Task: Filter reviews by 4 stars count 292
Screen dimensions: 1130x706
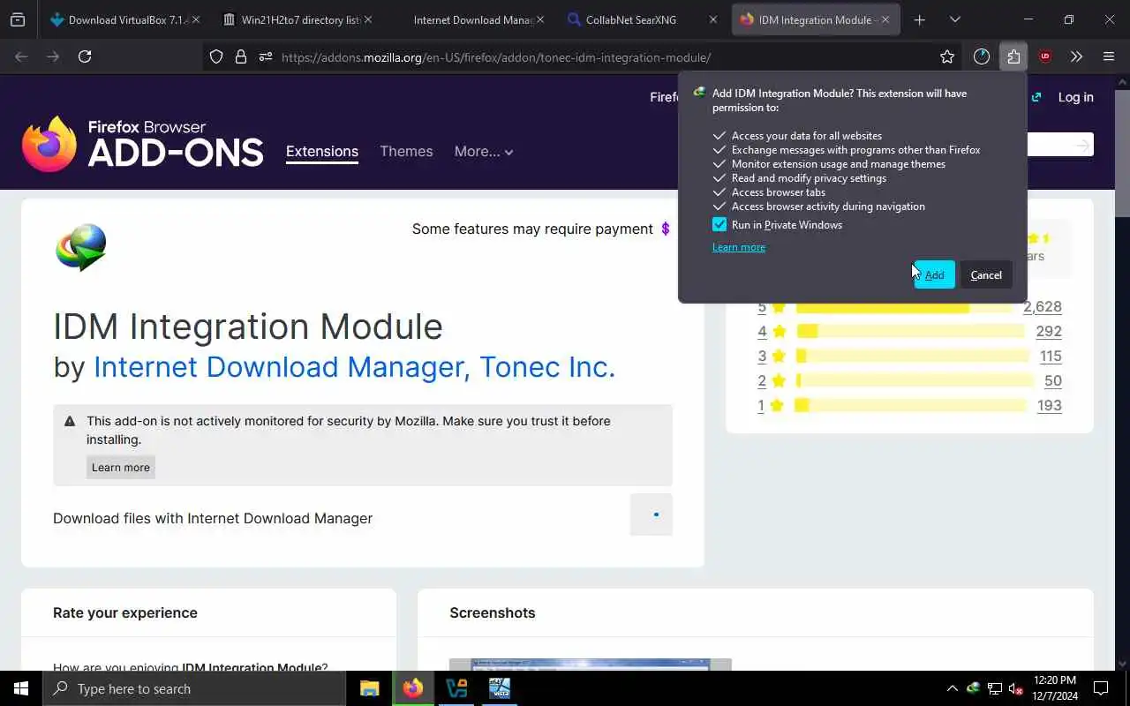Action: (1049, 332)
